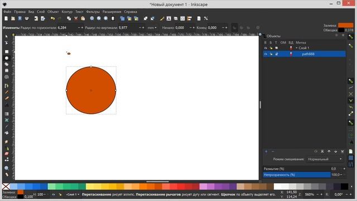The image size is (357, 201).
Task: Select the Zoom magnifier tool
Action: click(x=7, y=168)
